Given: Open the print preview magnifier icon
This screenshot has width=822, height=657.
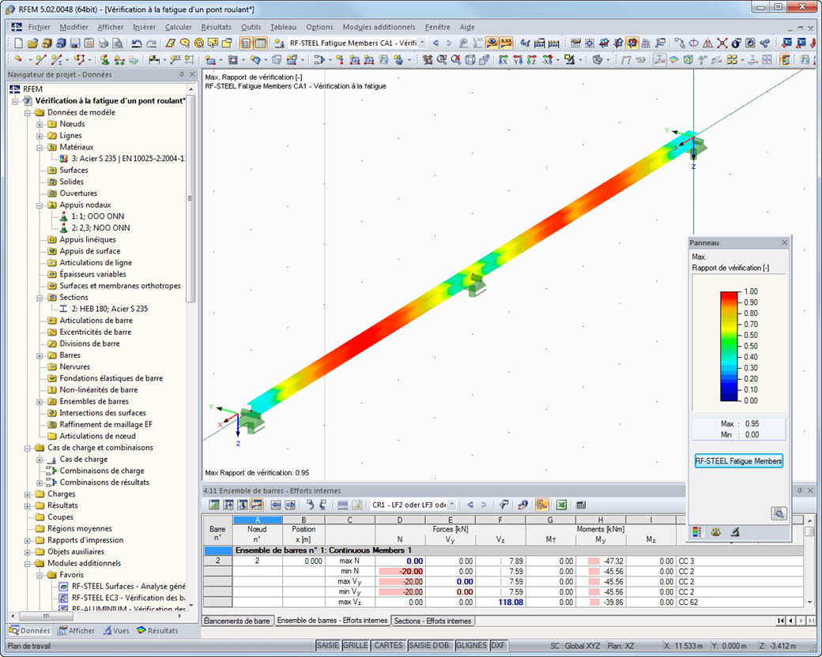Looking at the screenshot, I should [x=118, y=43].
